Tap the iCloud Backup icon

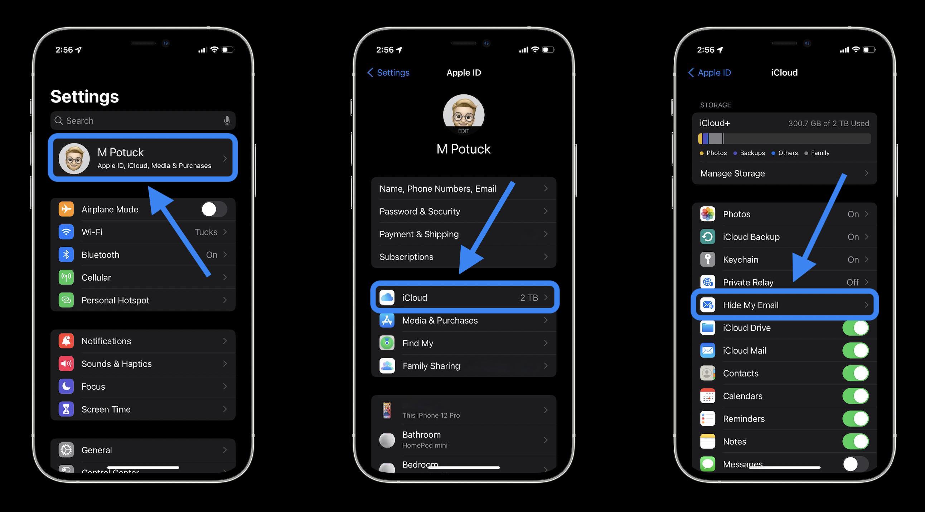click(x=707, y=236)
